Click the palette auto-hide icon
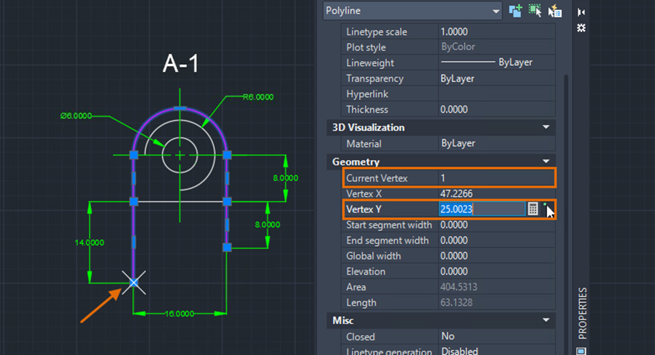 pyautogui.click(x=581, y=12)
